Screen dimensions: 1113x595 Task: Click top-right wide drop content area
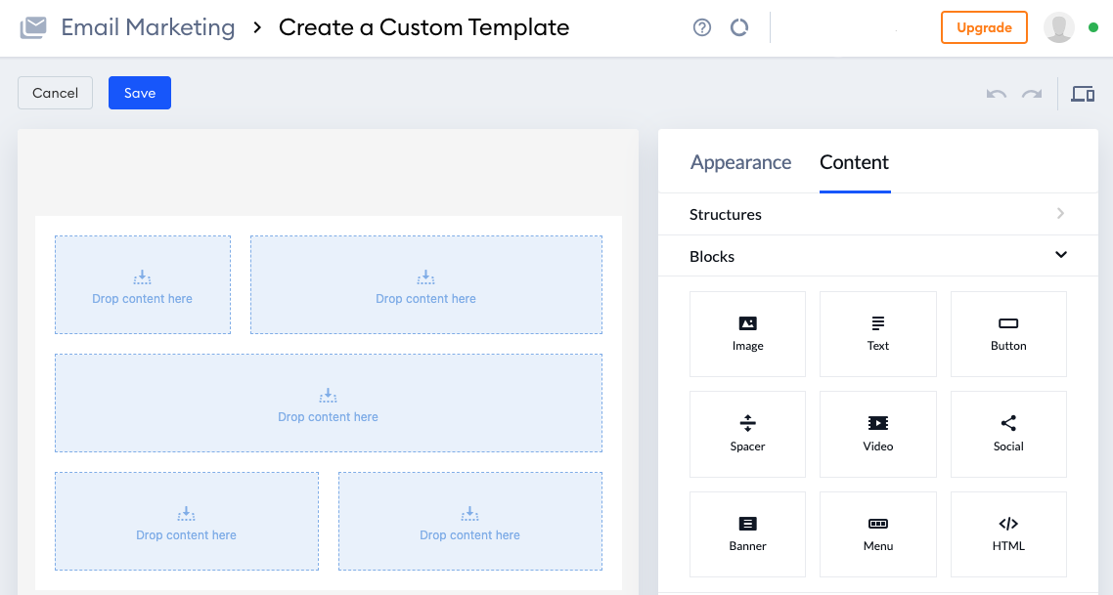point(425,284)
